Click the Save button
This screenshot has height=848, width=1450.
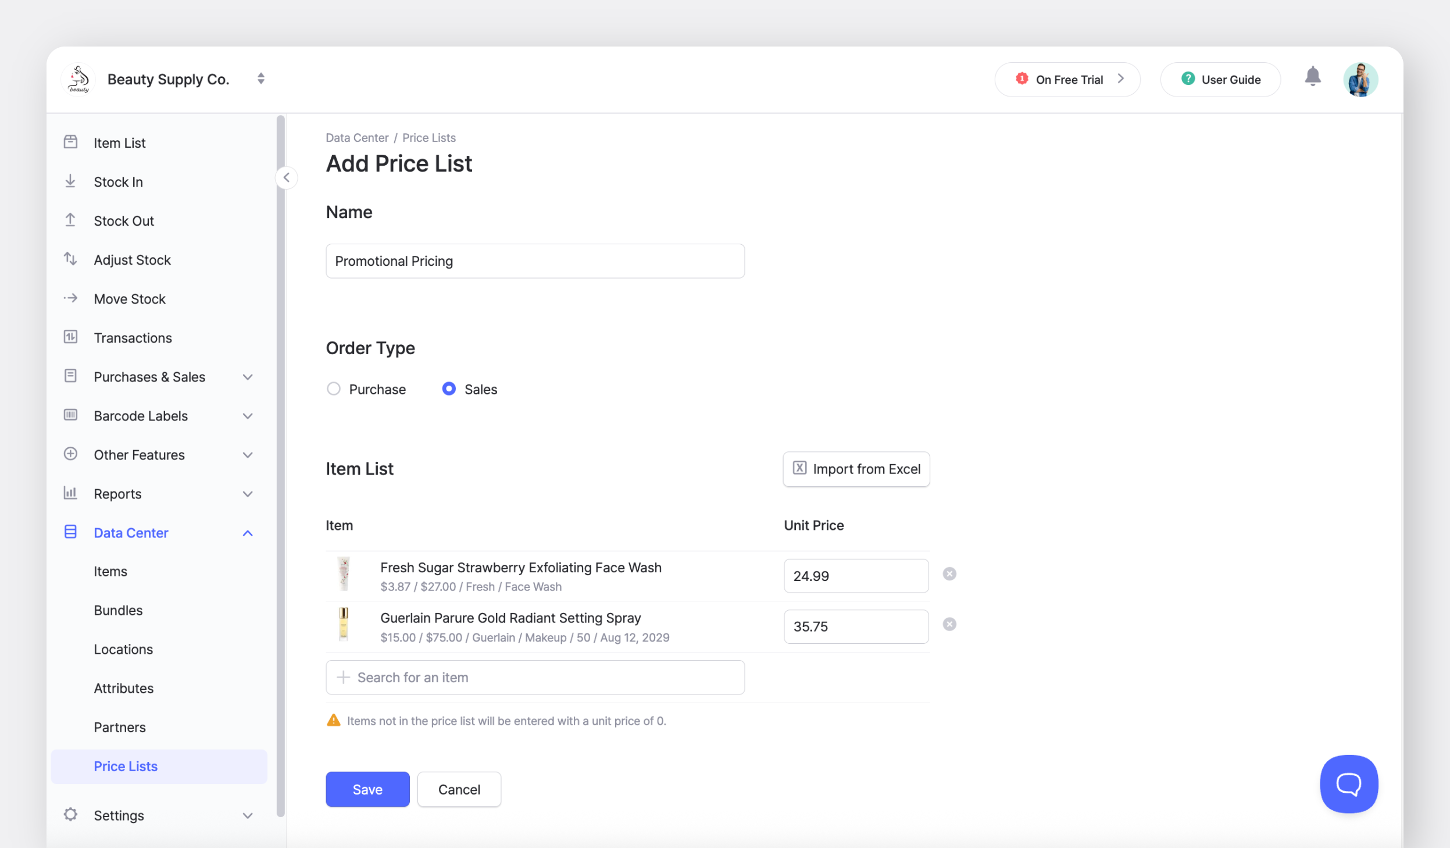(x=367, y=789)
